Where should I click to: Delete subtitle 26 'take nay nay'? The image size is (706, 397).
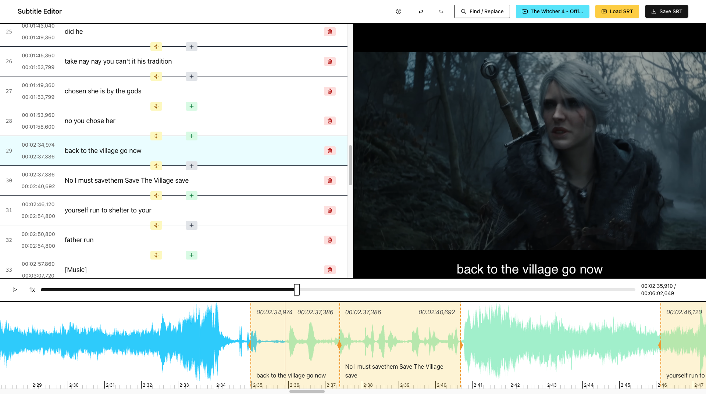click(330, 61)
